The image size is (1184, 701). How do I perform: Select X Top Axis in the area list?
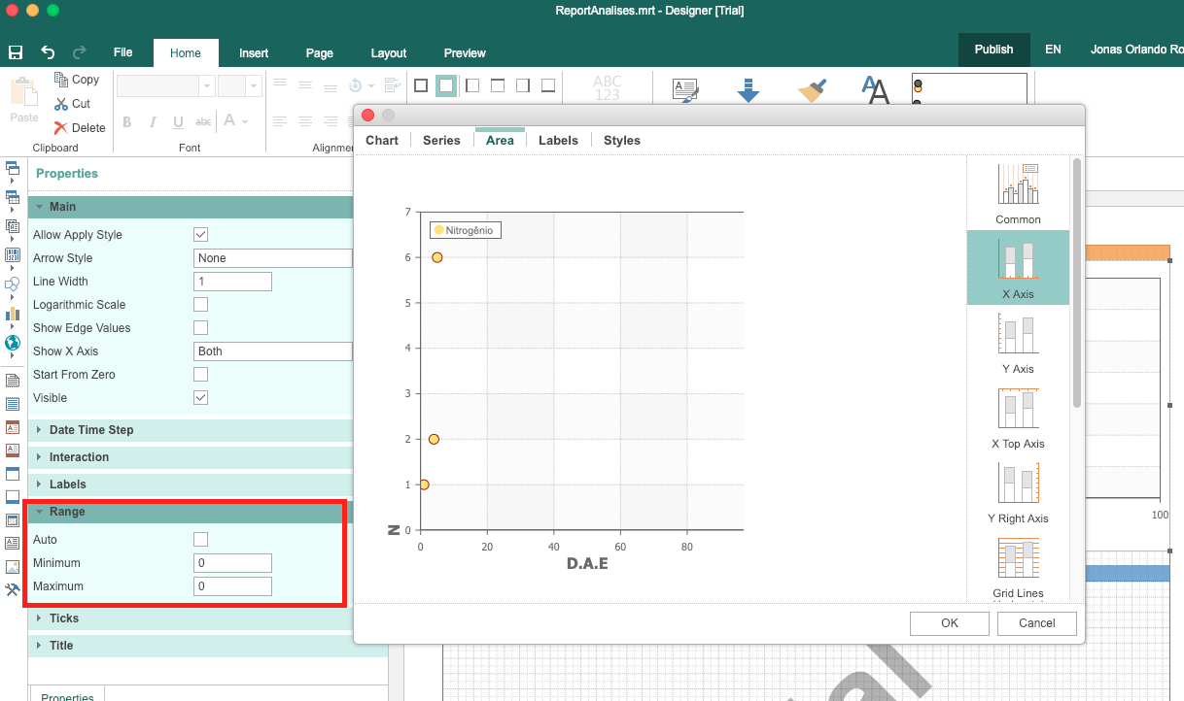(x=1018, y=417)
